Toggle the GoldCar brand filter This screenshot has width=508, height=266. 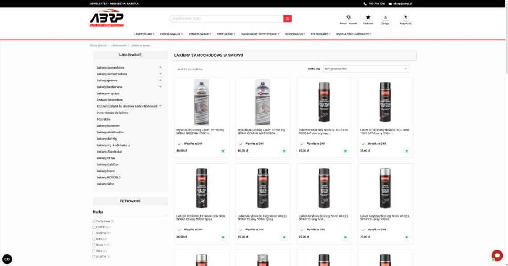94,233
